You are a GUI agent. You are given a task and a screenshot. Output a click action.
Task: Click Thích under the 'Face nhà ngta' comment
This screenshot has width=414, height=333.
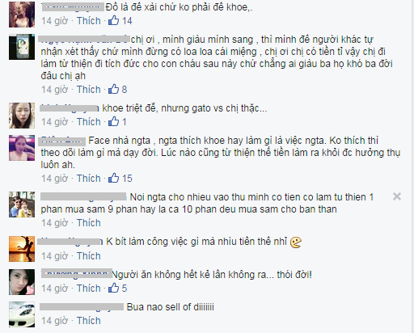click(x=89, y=179)
